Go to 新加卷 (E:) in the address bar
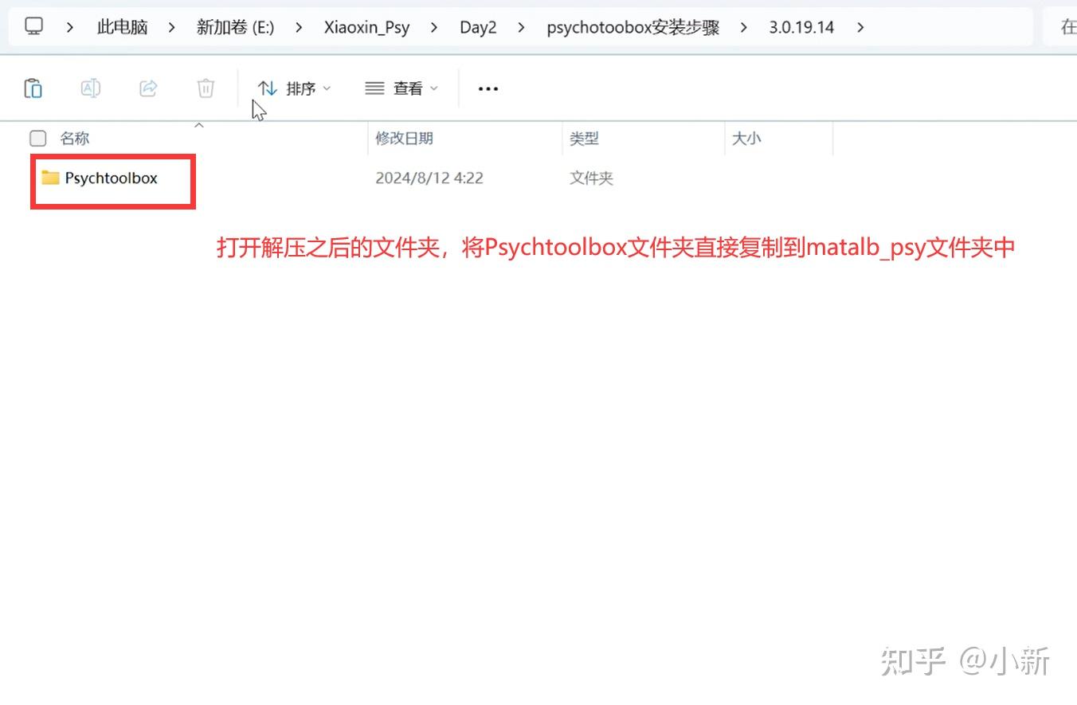1077x705 pixels. coord(234,26)
